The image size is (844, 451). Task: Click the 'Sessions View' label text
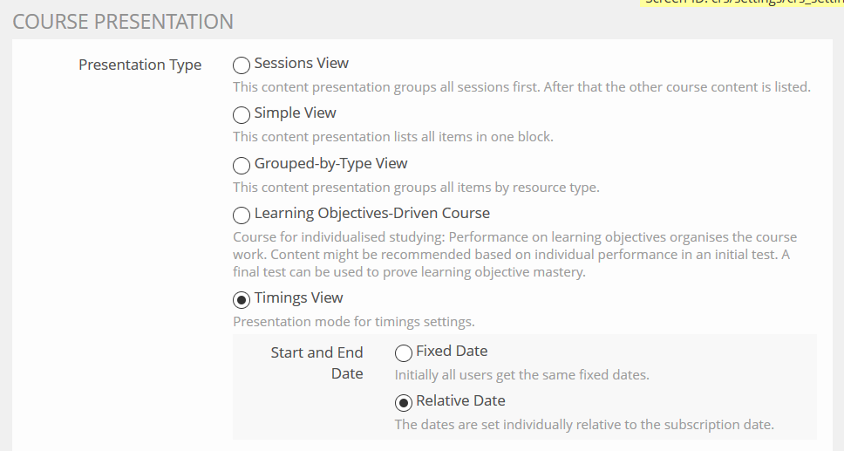(301, 64)
